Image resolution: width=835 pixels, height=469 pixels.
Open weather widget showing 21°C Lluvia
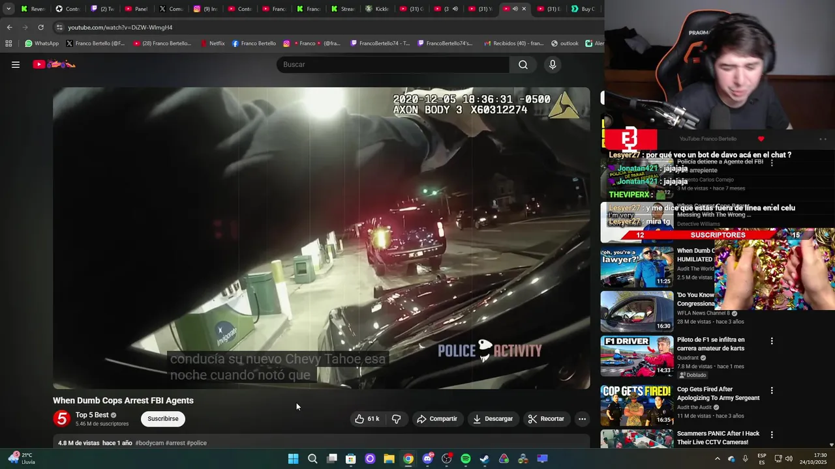[x=21, y=459]
